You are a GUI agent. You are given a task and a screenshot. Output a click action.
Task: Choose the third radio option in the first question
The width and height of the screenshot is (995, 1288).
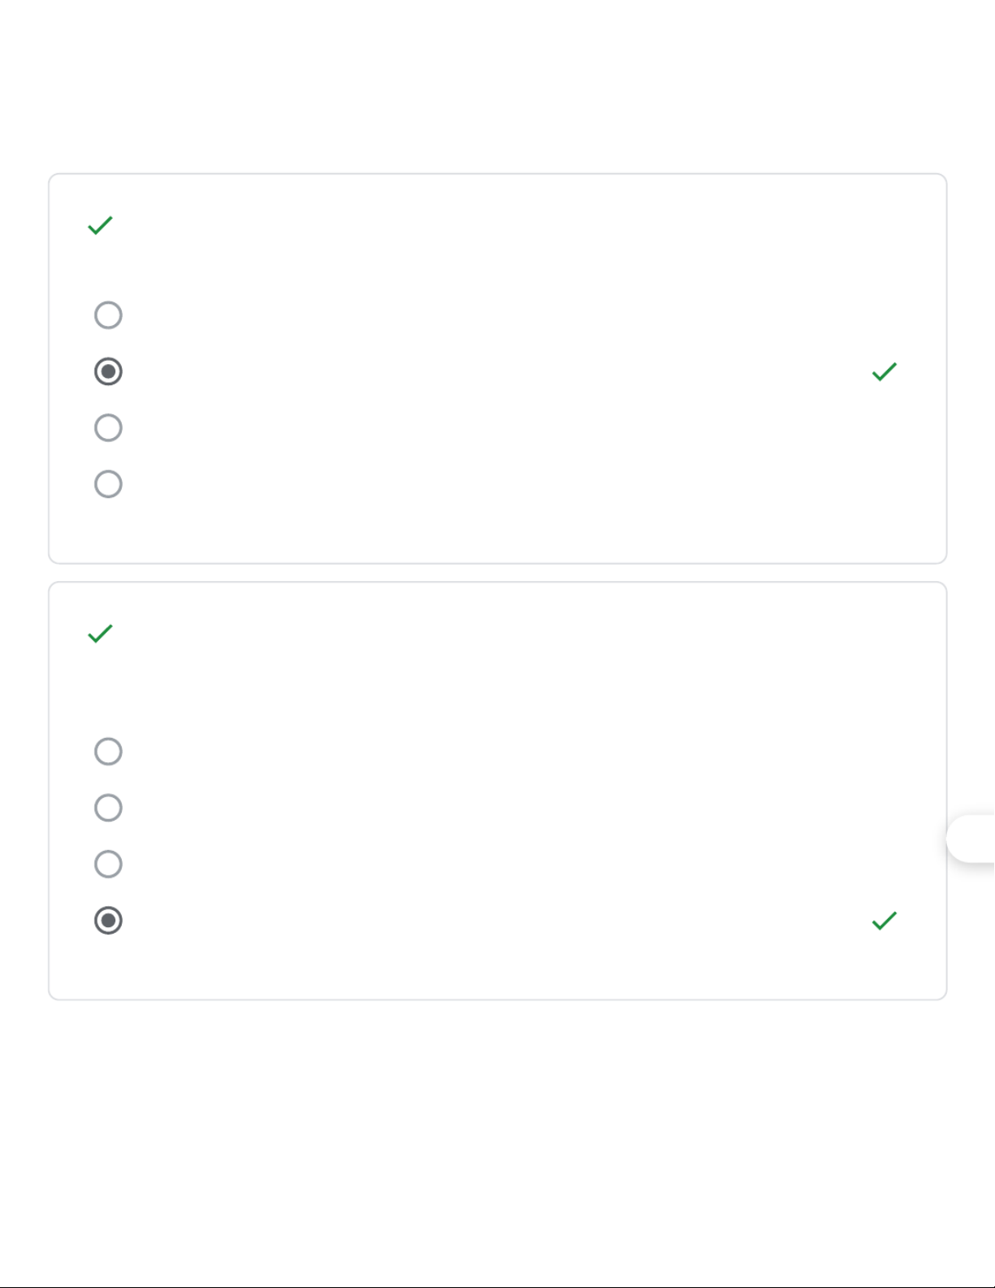point(108,427)
